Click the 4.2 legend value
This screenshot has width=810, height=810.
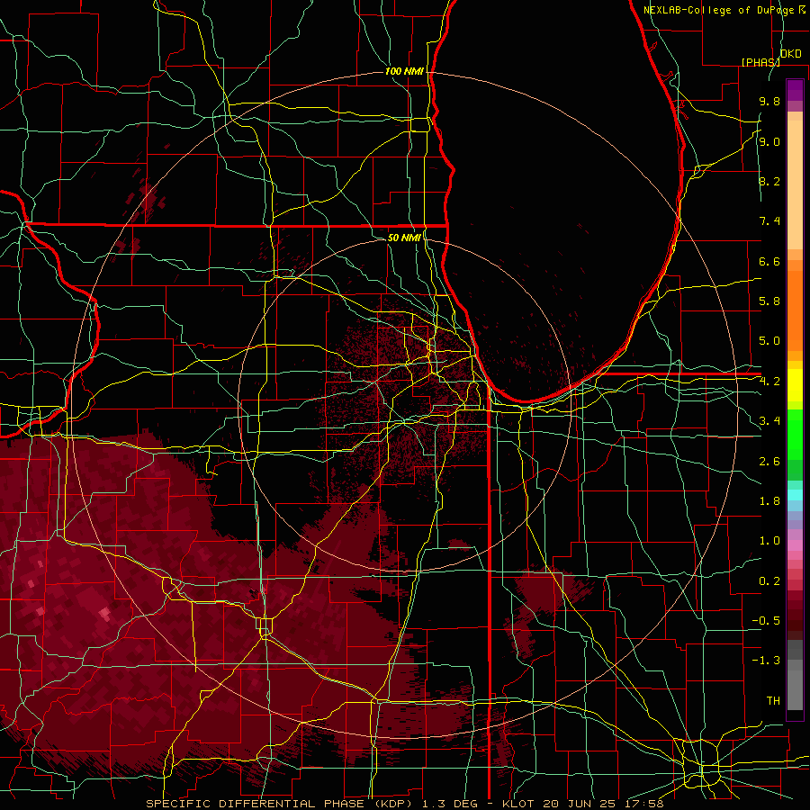coord(769,382)
